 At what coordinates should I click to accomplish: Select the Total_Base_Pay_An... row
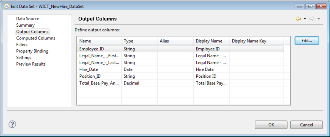[180, 83]
